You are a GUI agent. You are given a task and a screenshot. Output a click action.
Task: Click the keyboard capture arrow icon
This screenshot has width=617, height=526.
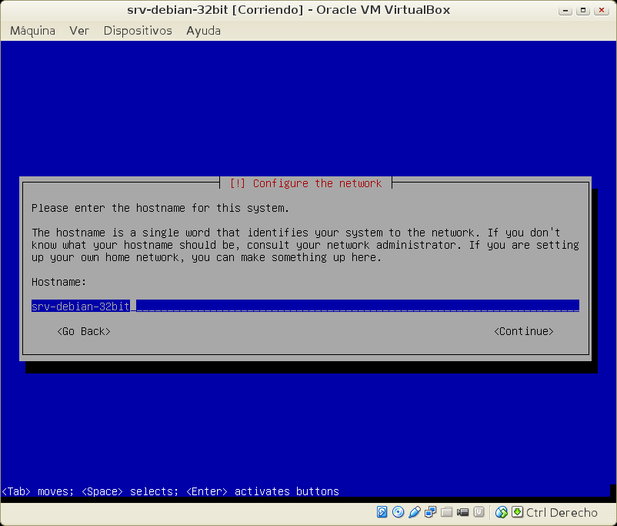pyautogui.click(x=517, y=512)
